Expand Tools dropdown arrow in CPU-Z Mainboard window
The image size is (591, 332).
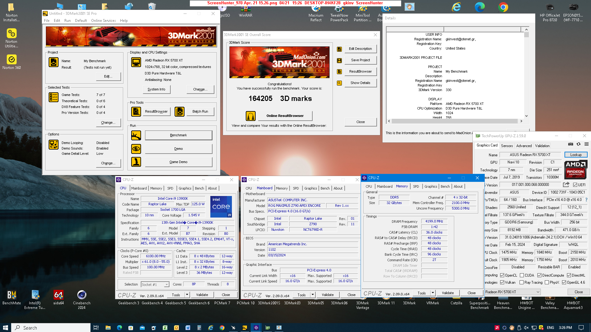click(313, 295)
